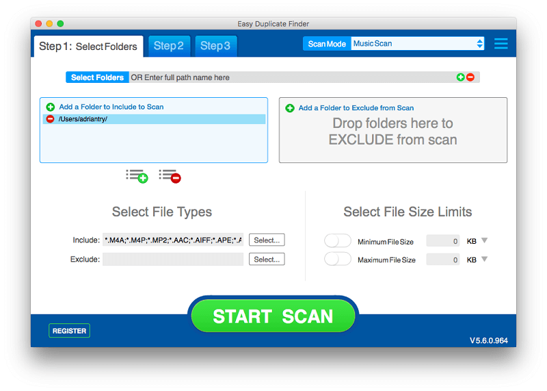Viewport: 547px width, 391px height.
Task: Open the hamburger menu icon
Action: (501, 44)
